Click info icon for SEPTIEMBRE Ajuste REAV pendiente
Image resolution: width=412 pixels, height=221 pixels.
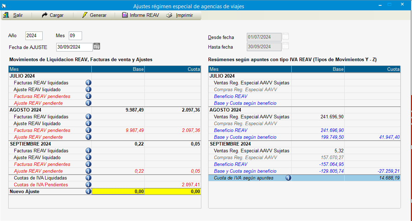88,171
